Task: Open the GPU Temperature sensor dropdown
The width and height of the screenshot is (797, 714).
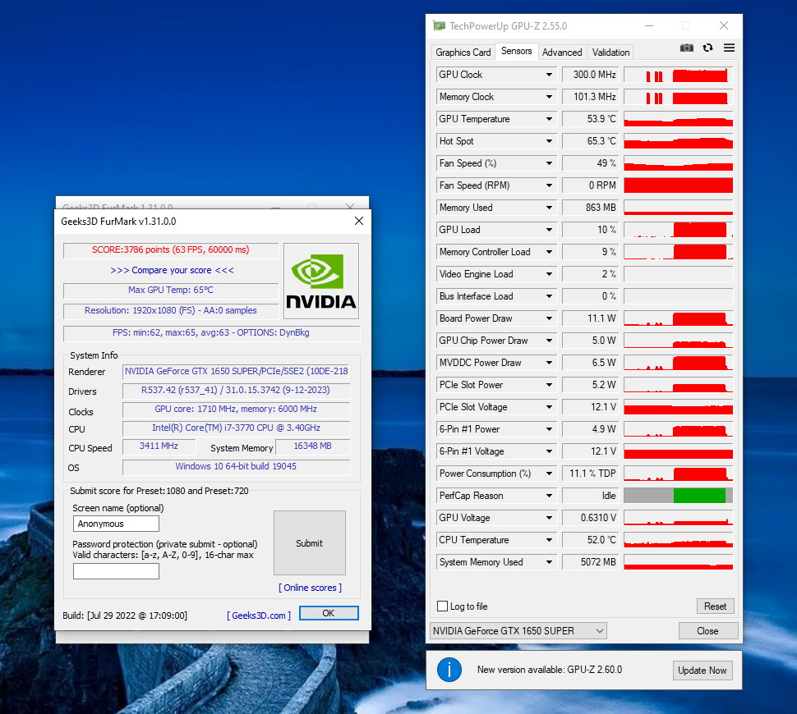Action: tap(549, 119)
